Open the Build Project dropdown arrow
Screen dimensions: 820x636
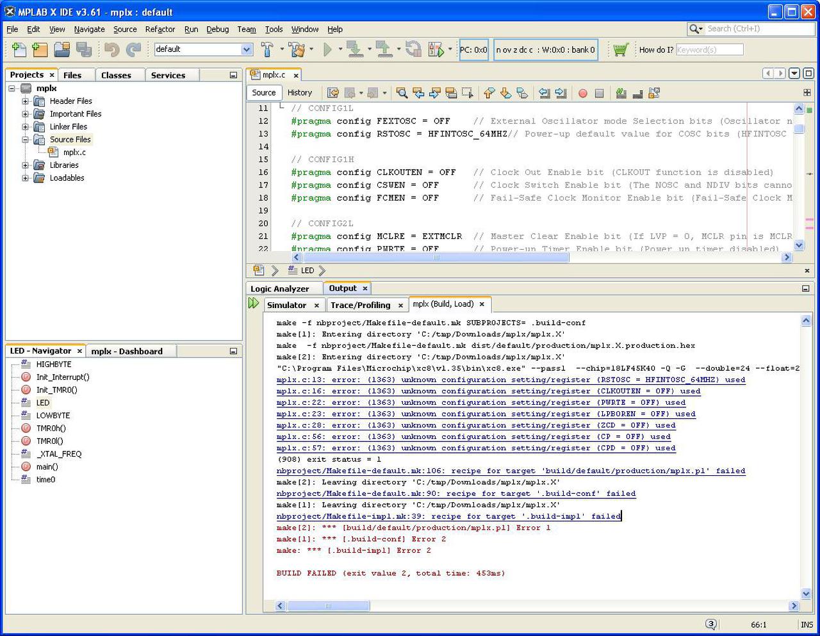[282, 49]
